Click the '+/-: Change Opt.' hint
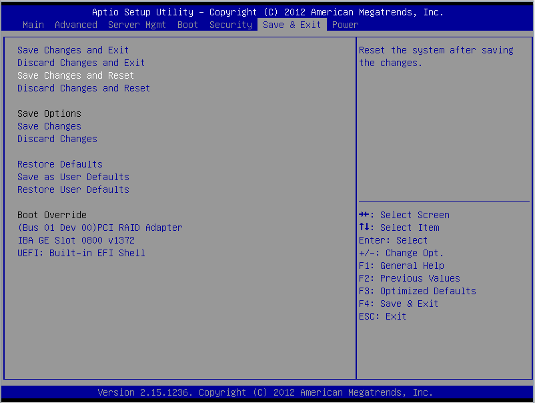Image resolution: width=535 pixels, height=403 pixels. point(402,253)
